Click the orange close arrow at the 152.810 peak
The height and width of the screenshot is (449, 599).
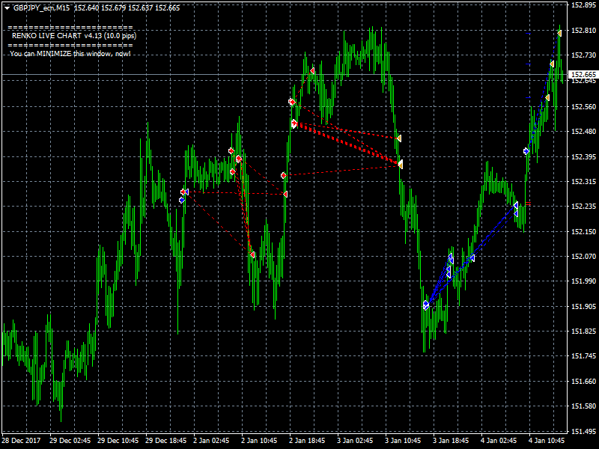tap(559, 34)
